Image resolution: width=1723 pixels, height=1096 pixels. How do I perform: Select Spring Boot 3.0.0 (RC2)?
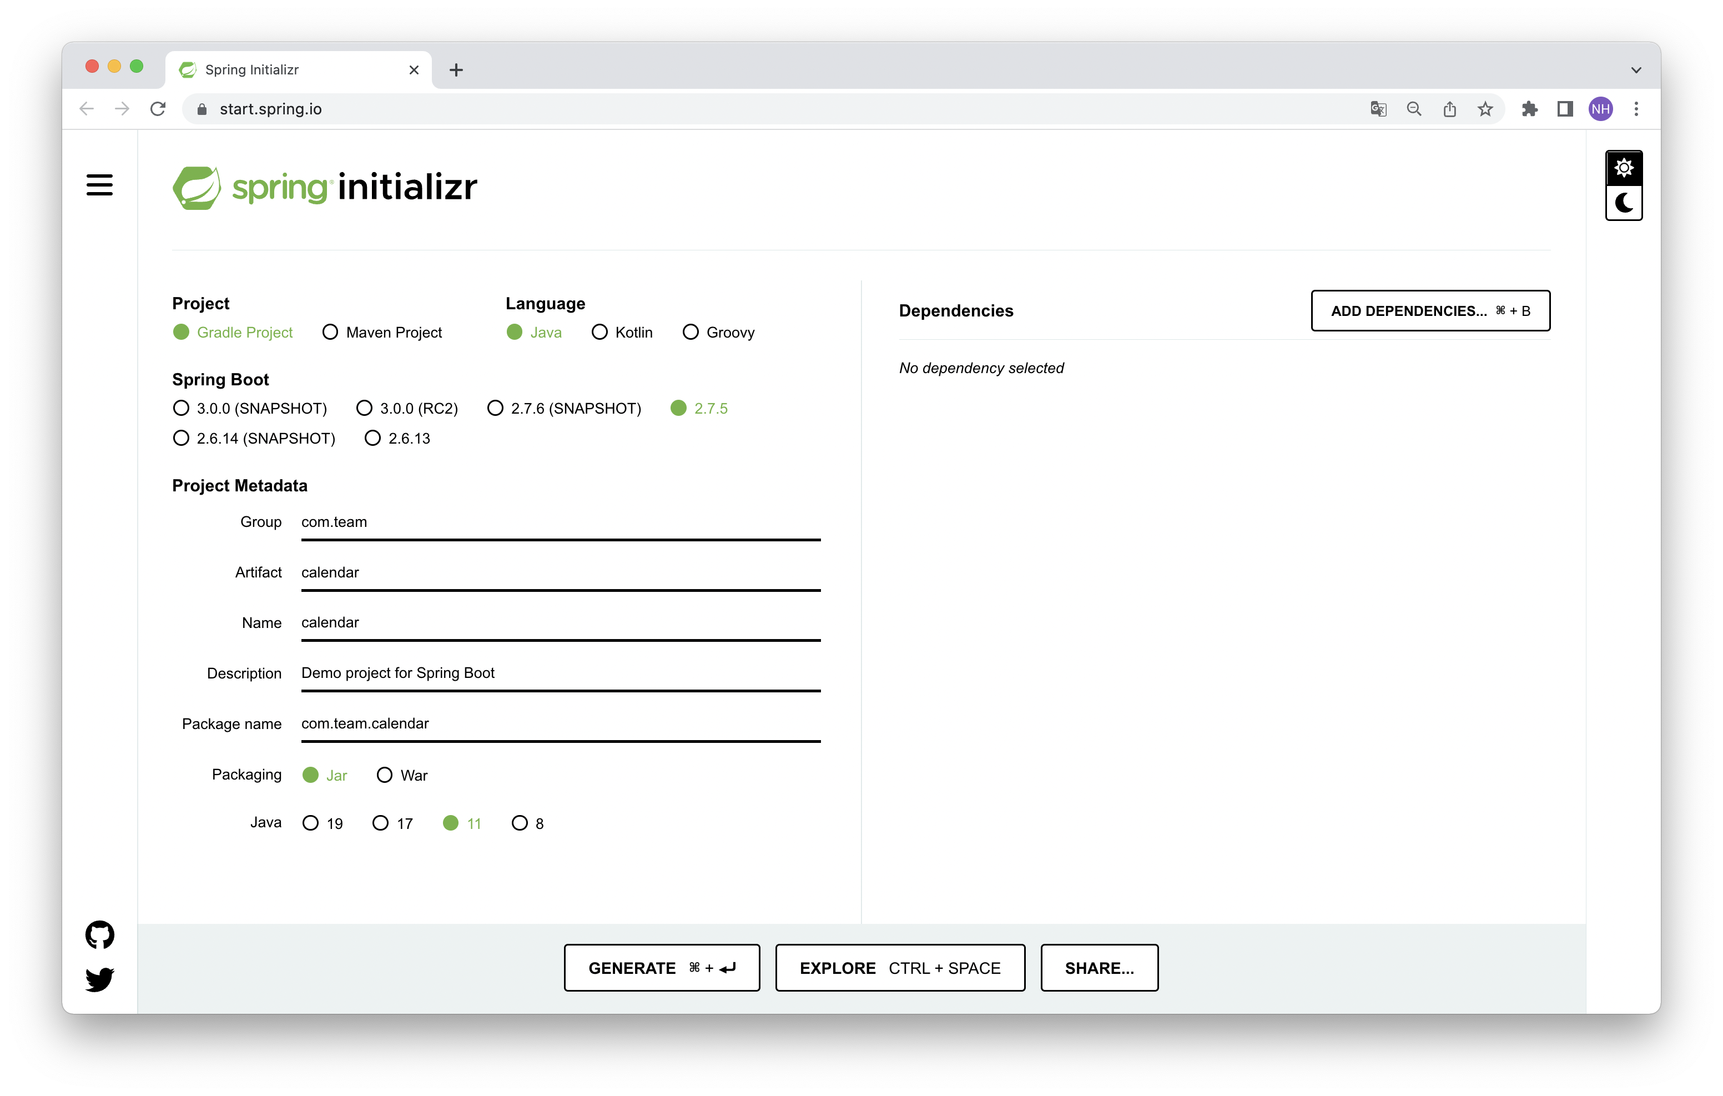tap(364, 408)
